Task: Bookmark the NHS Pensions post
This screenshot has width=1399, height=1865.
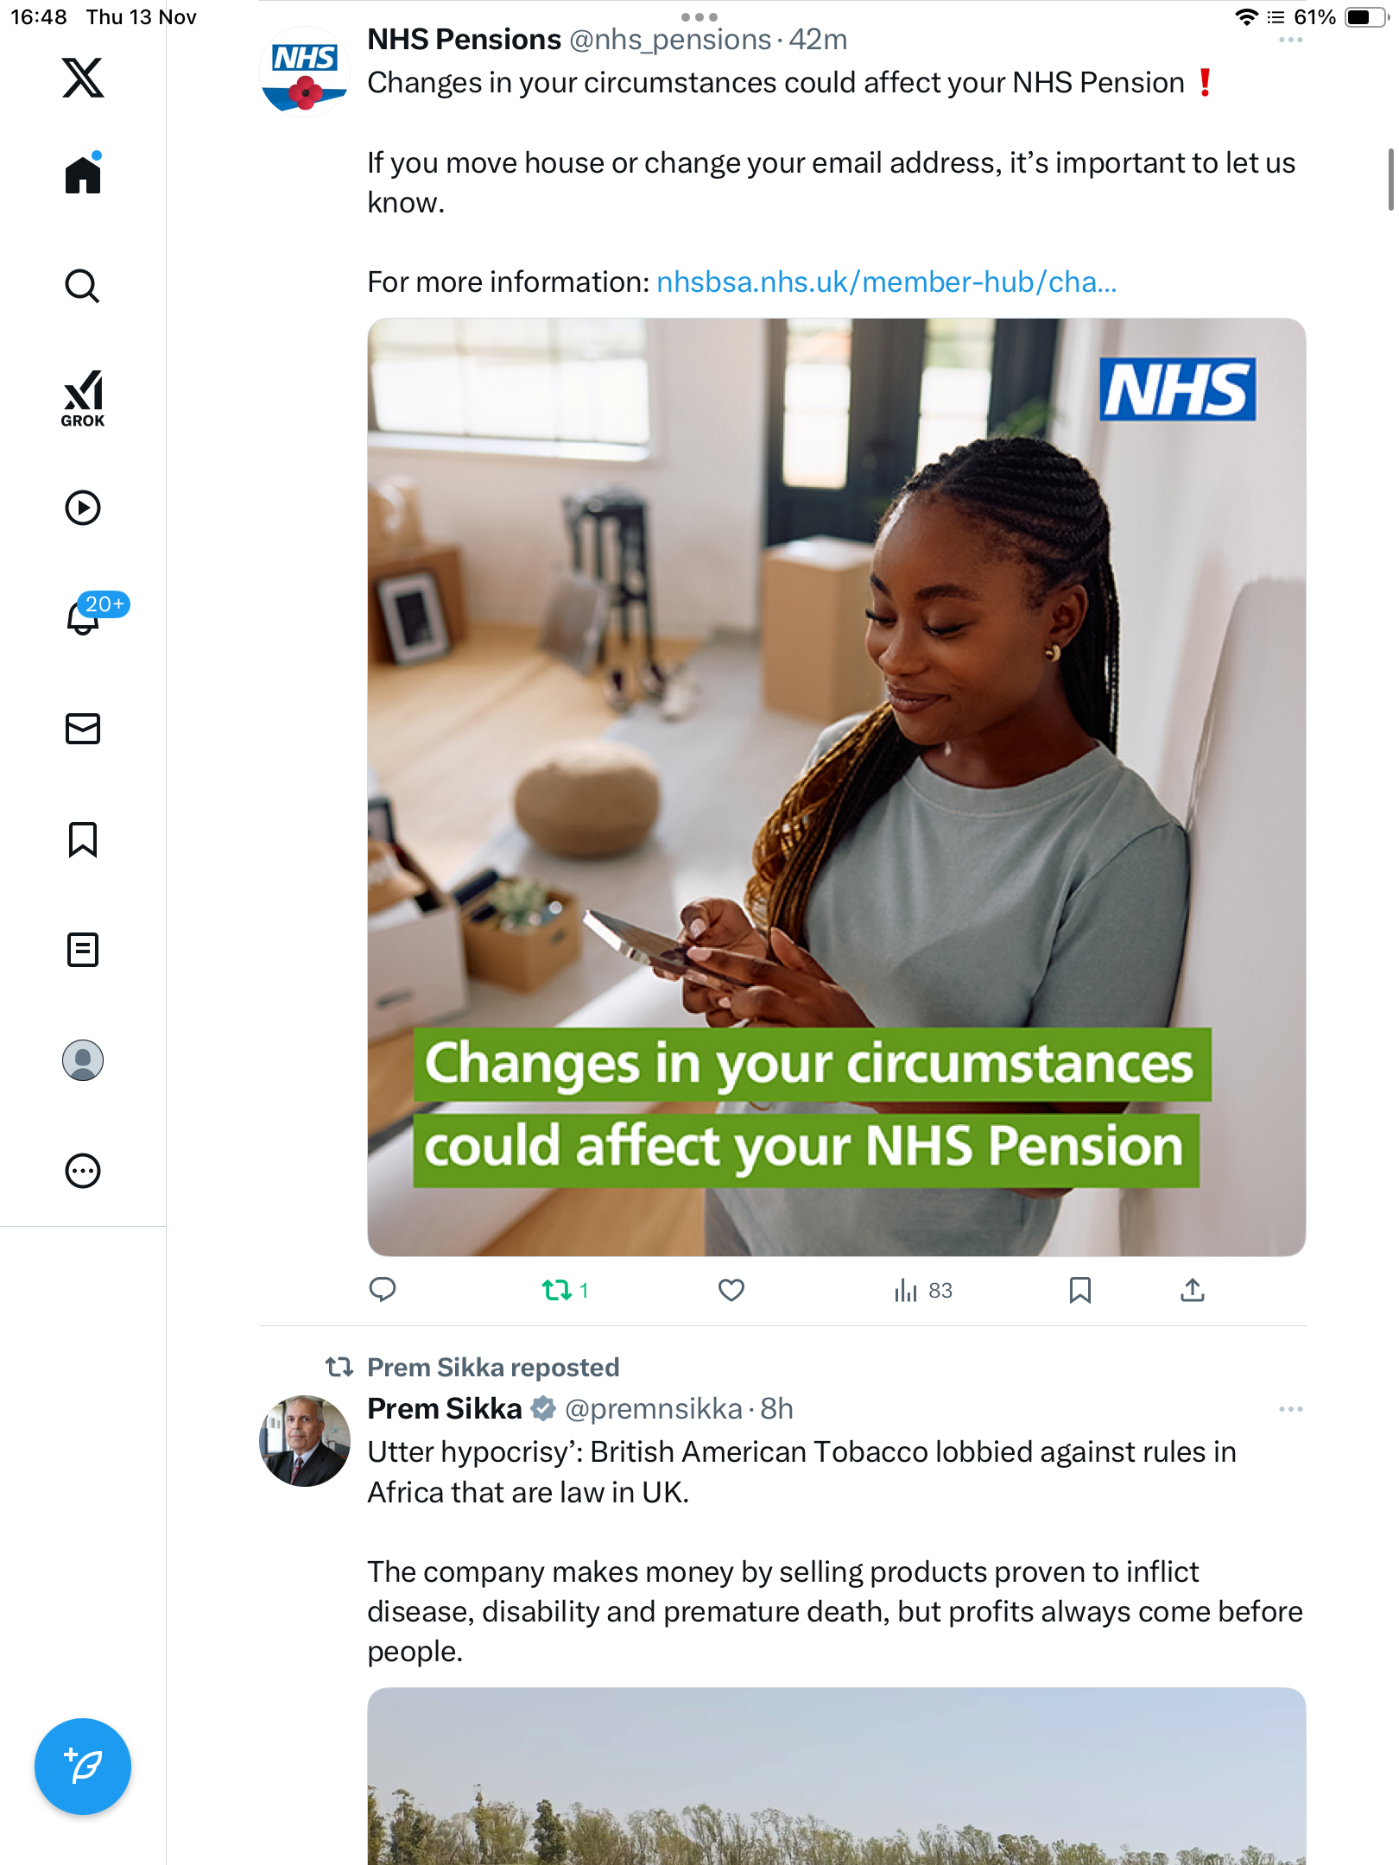Action: point(1080,1290)
